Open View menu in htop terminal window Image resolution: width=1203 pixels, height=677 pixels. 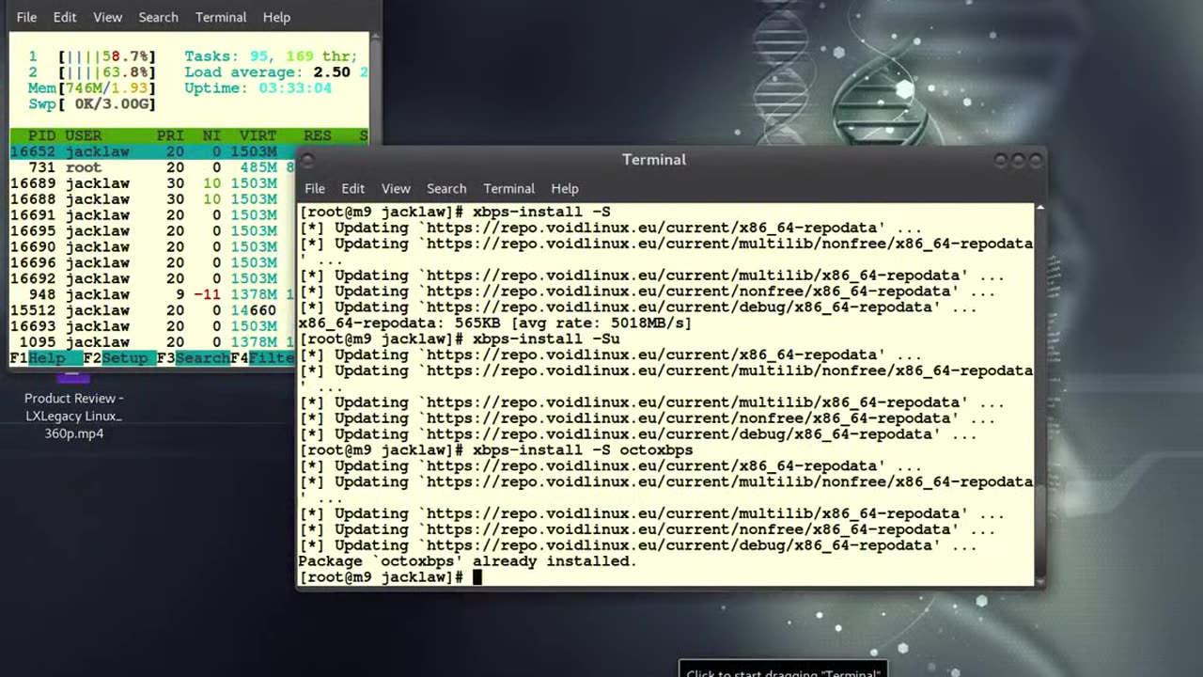107,17
